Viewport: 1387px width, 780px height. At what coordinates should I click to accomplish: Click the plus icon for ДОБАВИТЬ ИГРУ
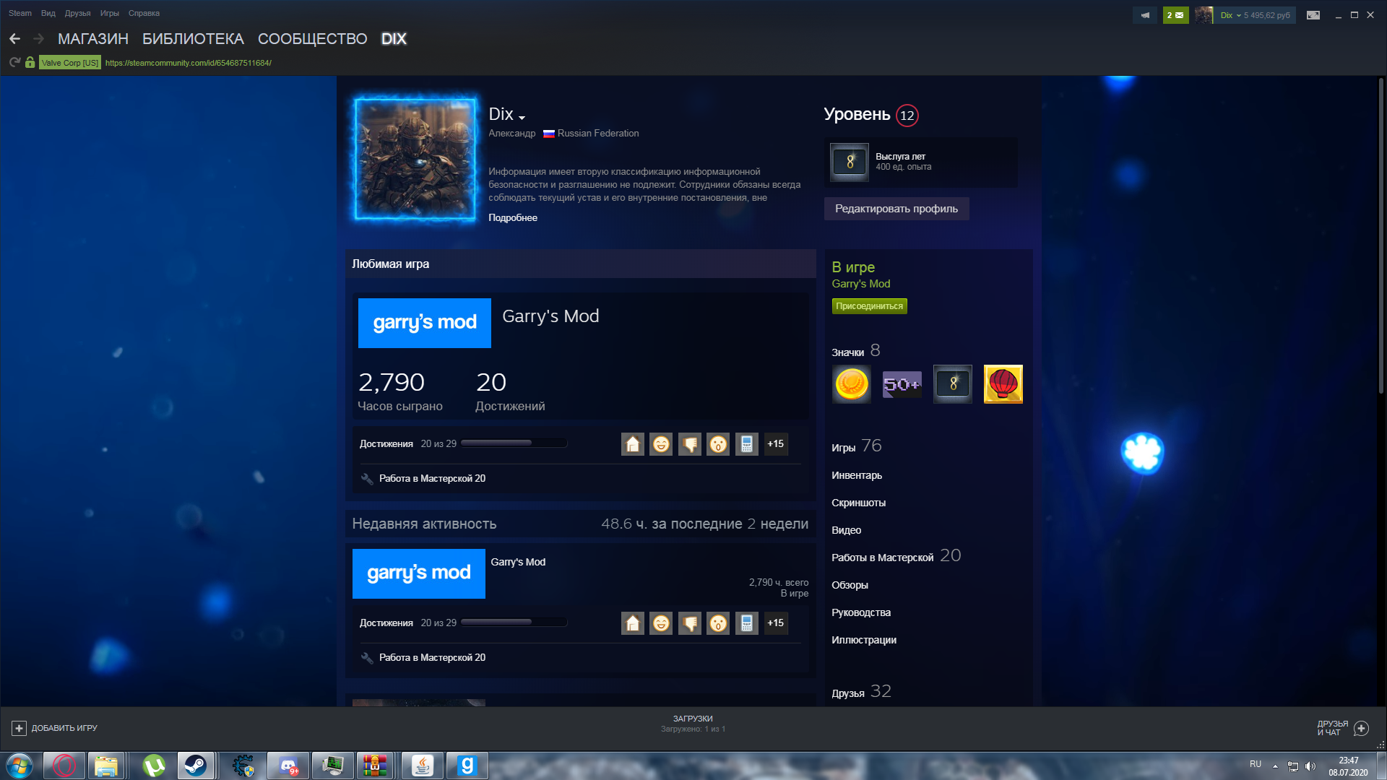(x=20, y=728)
